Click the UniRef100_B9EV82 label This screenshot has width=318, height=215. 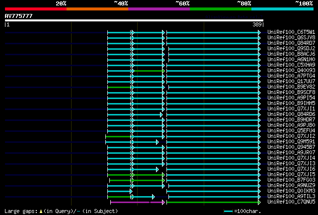(291, 87)
